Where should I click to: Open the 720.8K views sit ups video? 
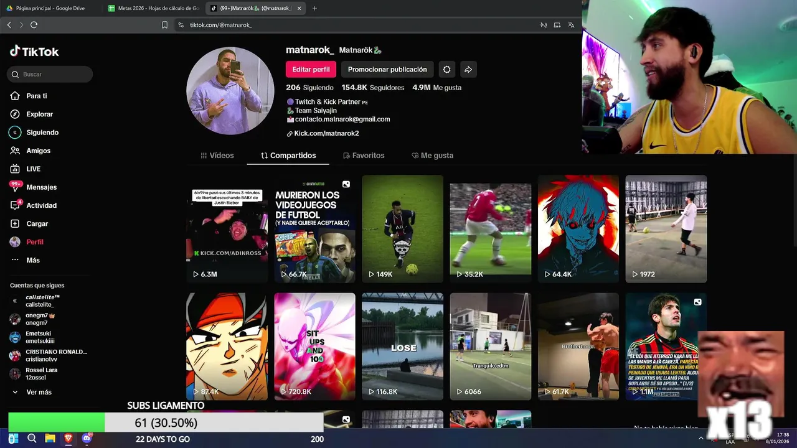click(314, 346)
